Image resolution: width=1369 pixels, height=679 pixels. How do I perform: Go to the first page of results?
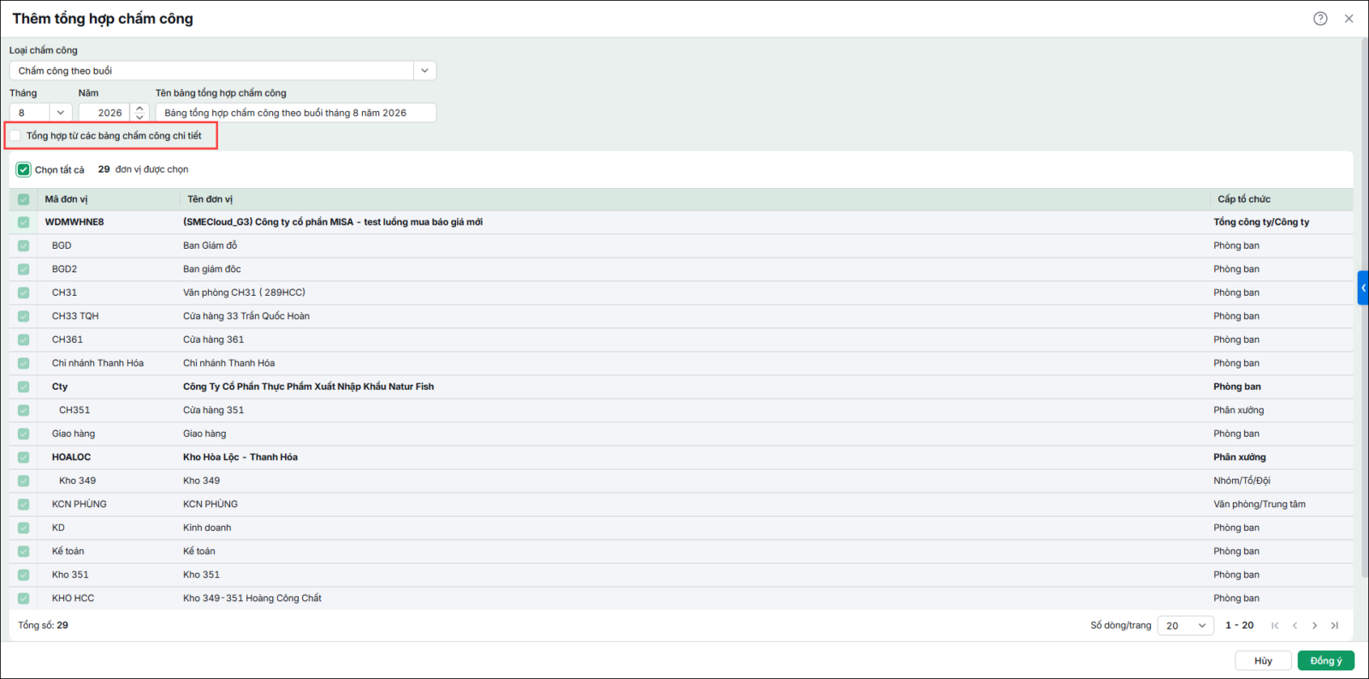click(x=1275, y=626)
